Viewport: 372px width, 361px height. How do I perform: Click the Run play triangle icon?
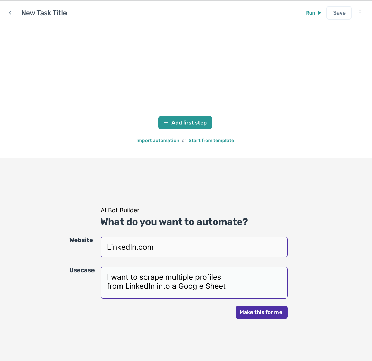(319, 13)
